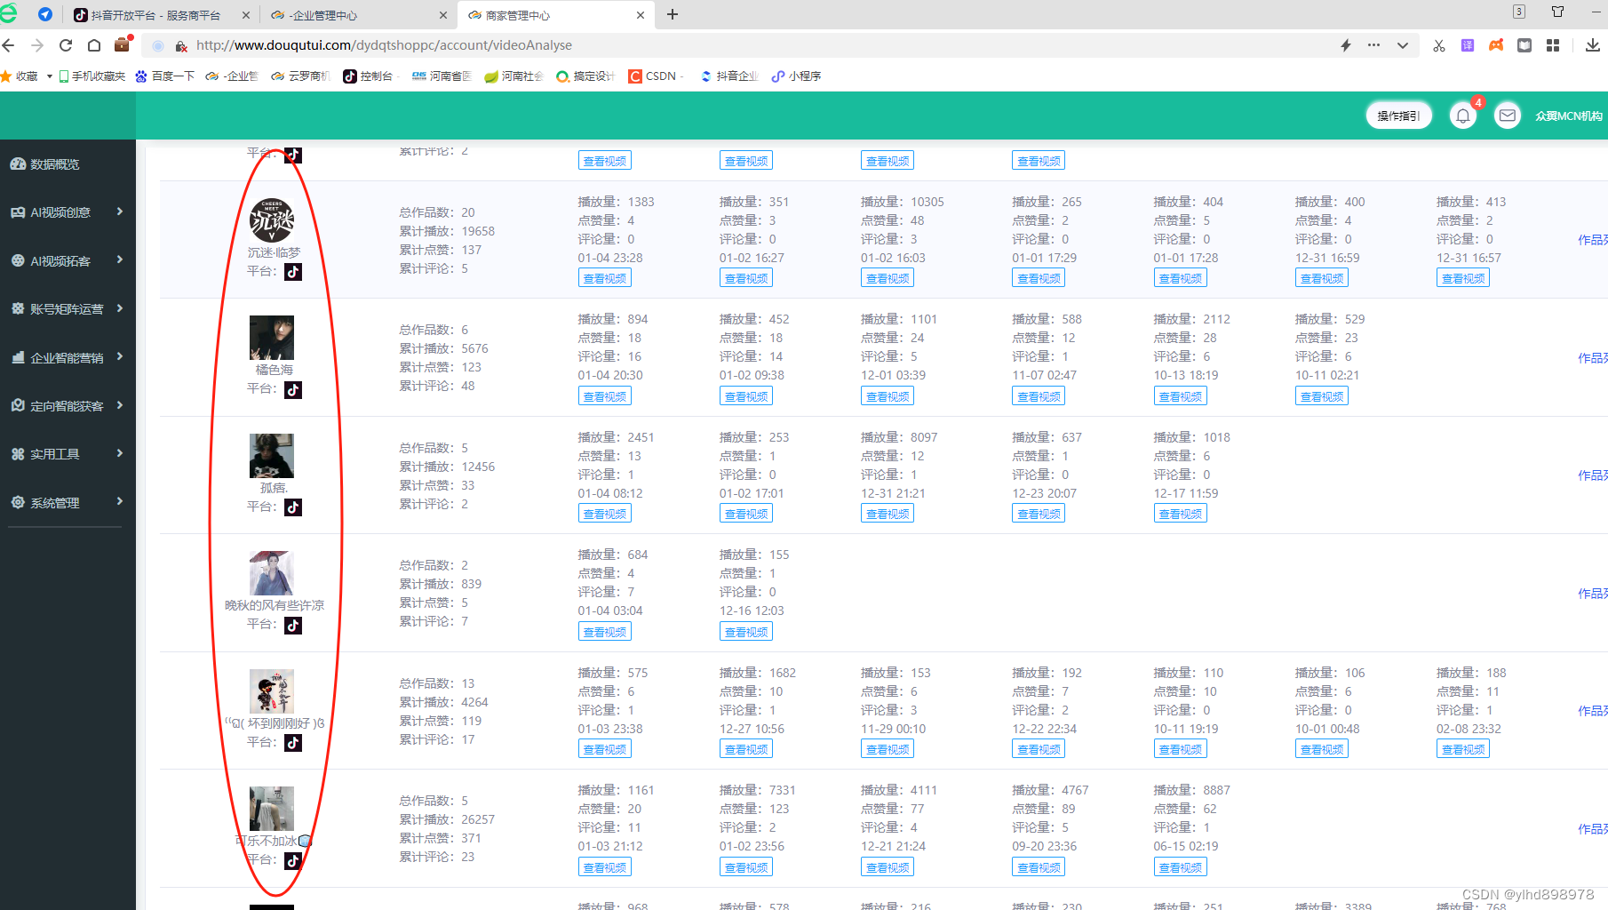
Task: Expand the 企业智能营销 sidebar menu
Action: [68, 357]
